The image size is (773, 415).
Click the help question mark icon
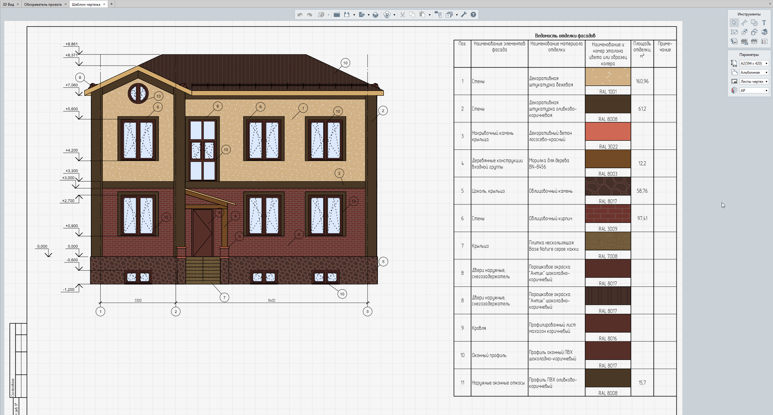[x=473, y=14]
